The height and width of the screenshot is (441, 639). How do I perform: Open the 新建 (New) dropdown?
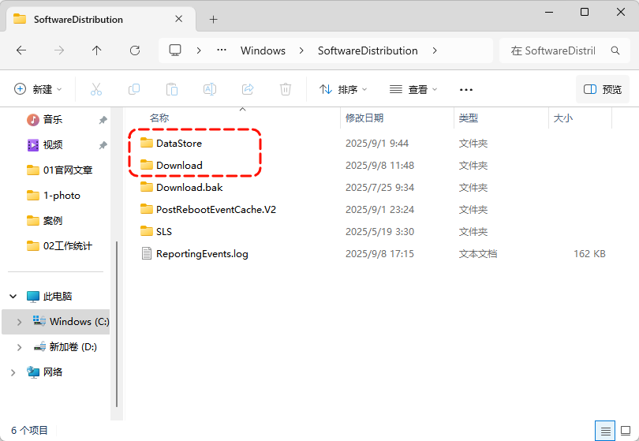coord(38,89)
